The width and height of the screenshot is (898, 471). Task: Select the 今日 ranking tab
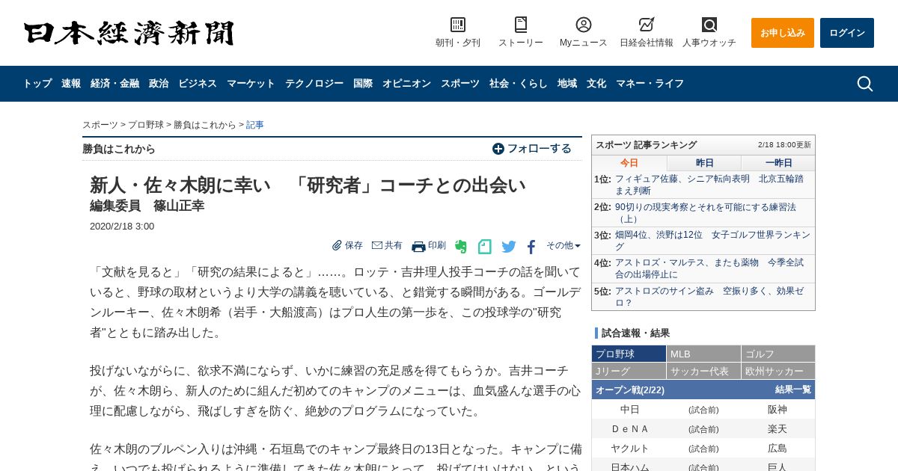[x=629, y=163]
